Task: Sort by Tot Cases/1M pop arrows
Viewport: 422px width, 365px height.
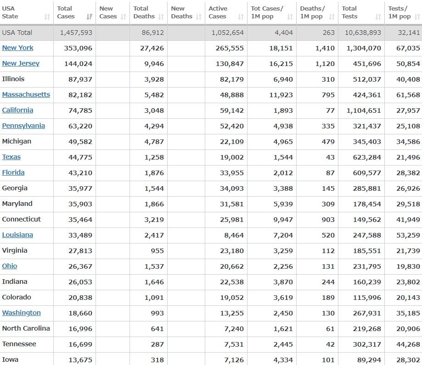Action: (x=290, y=17)
